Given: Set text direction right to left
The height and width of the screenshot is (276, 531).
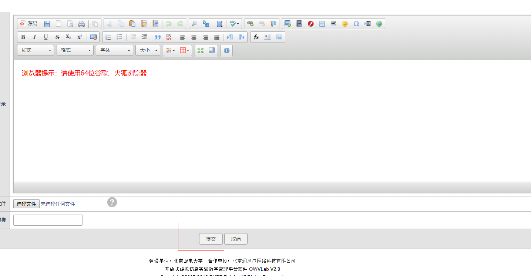Looking at the screenshot, I should [x=241, y=37].
